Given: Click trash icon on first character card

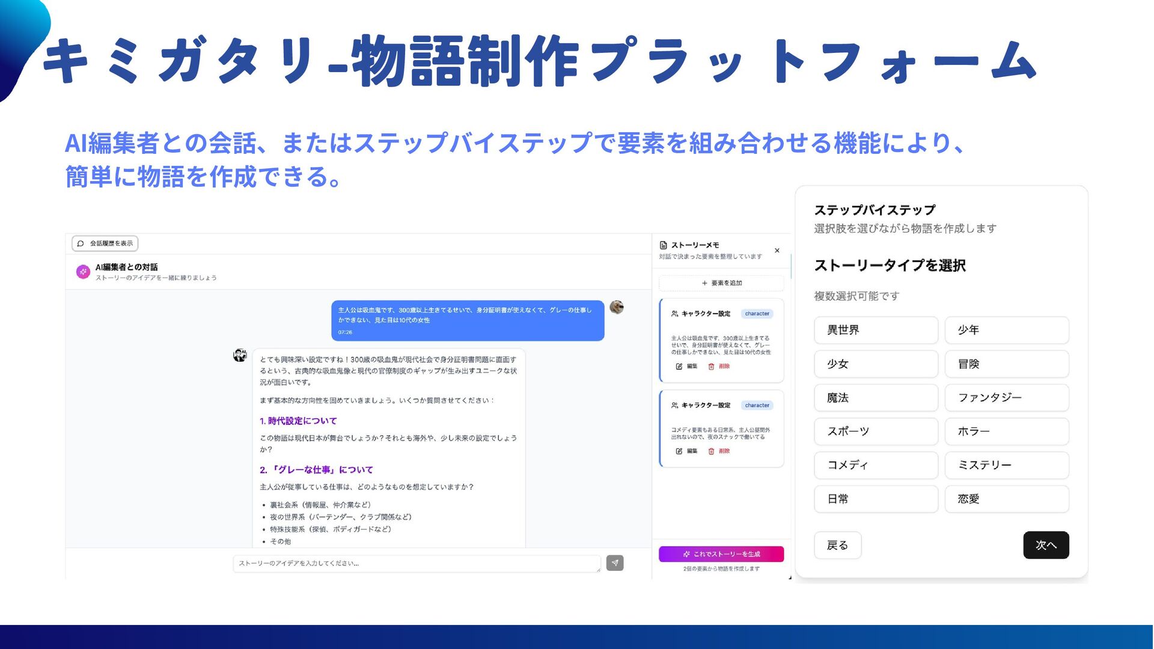Looking at the screenshot, I should (711, 367).
